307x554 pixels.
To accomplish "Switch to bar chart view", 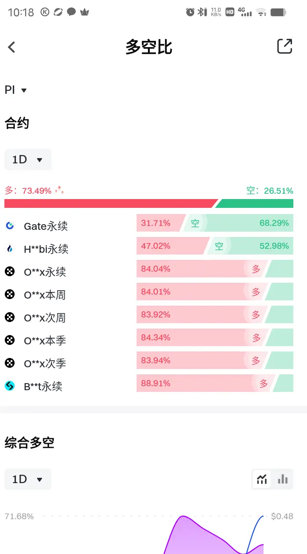I will [283, 479].
